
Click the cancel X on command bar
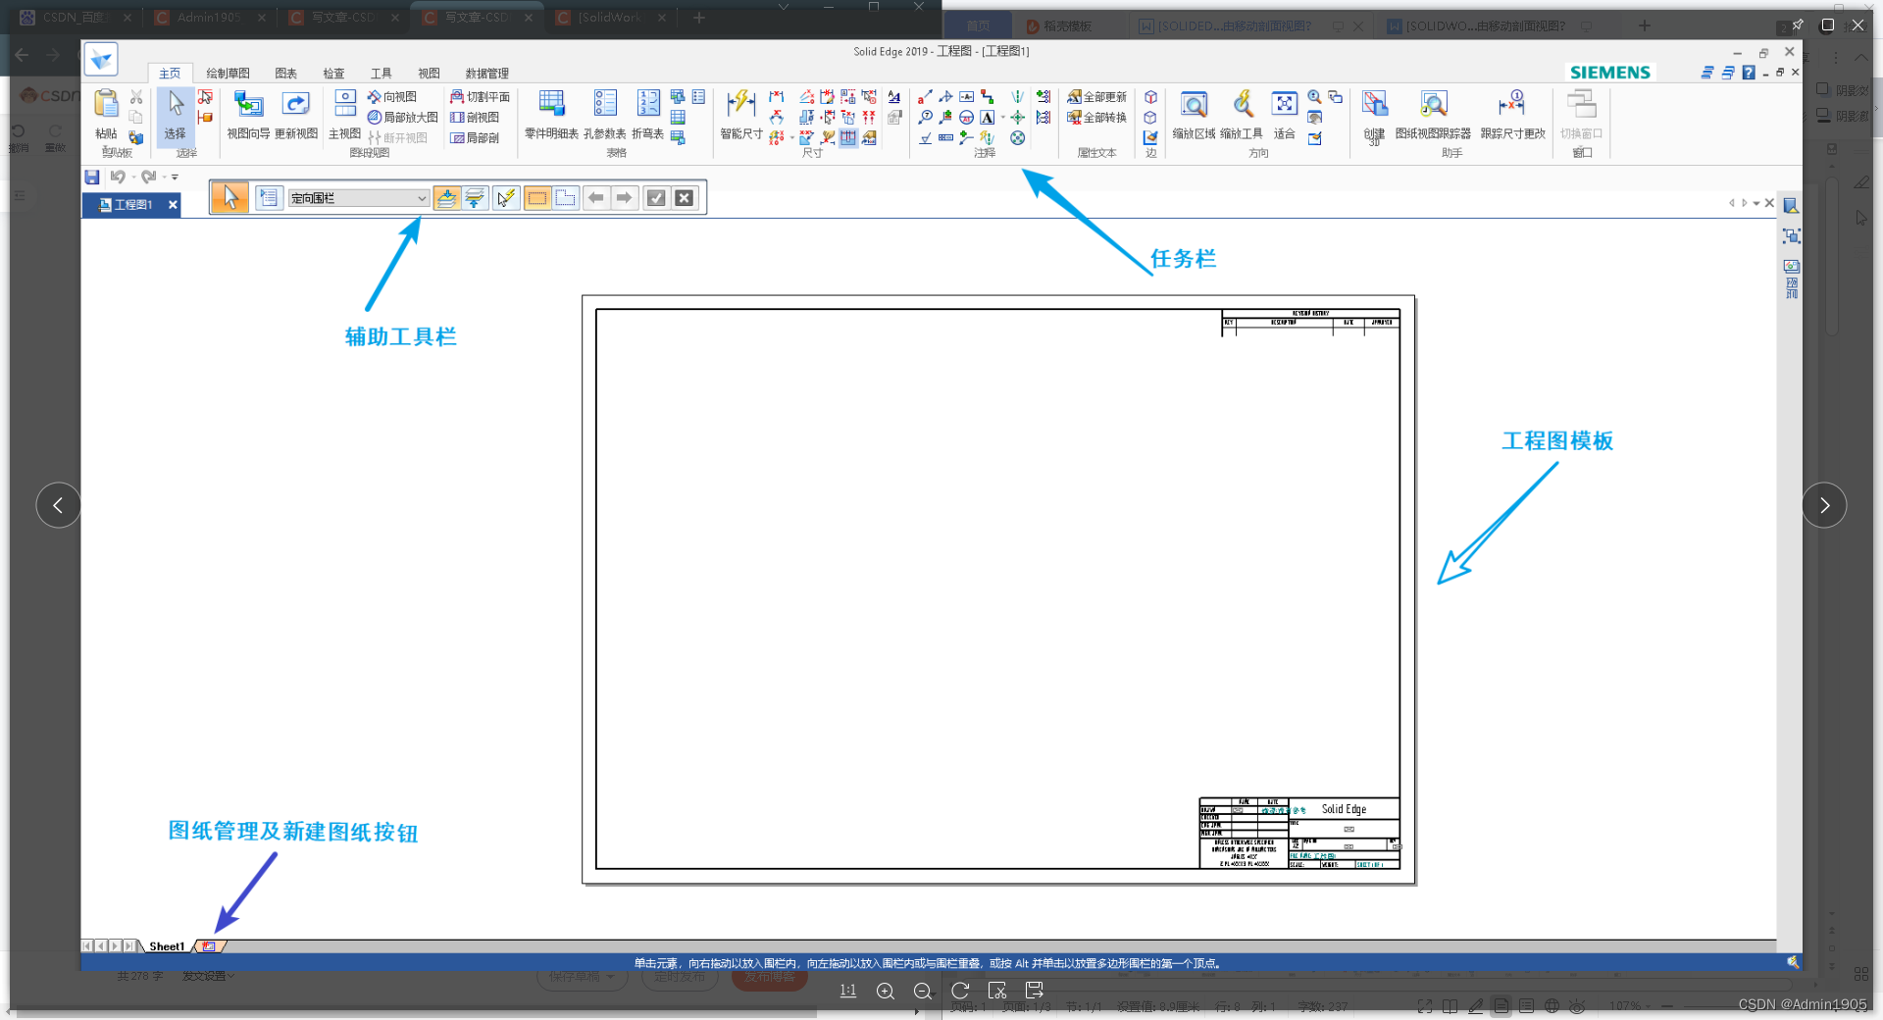click(685, 198)
